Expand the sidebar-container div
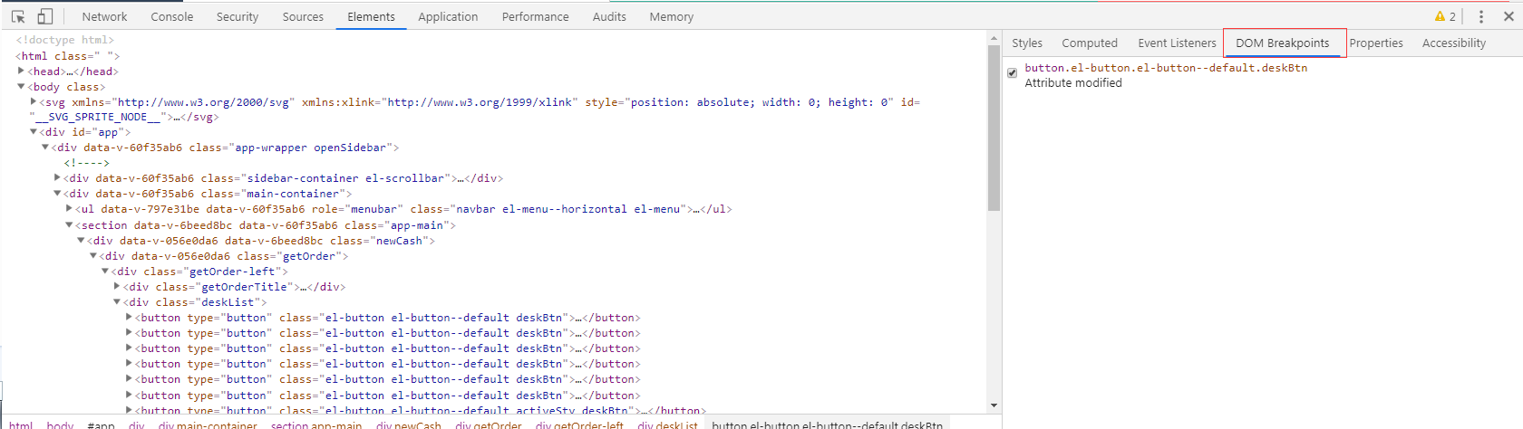Image resolution: width=1523 pixels, height=429 pixels. point(57,177)
